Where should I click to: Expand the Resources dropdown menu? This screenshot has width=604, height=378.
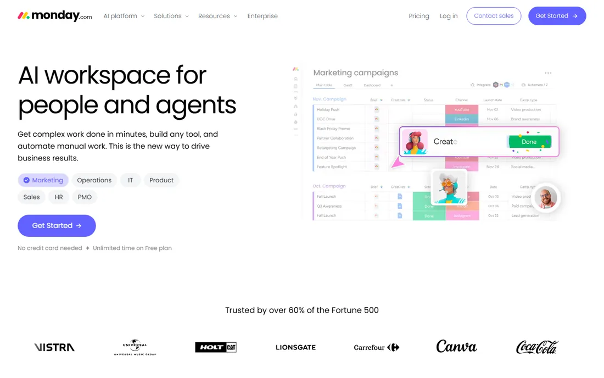pyautogui.click(x=217, y=16)
